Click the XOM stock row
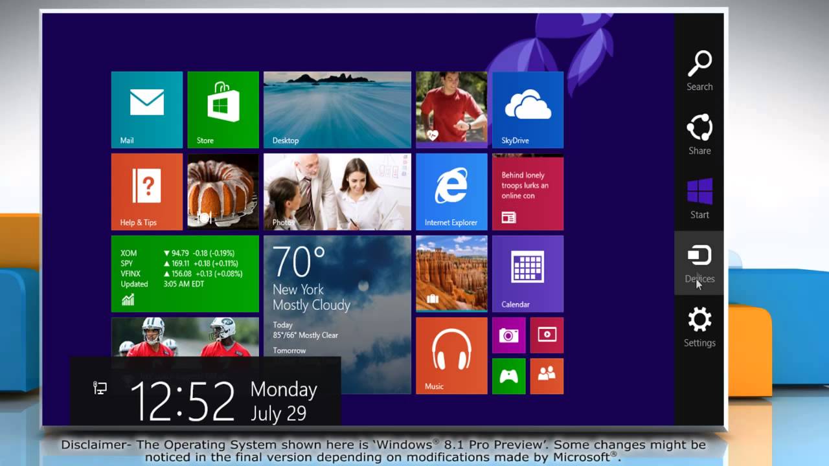Screen dimensions: 829x466 (178, 253)
